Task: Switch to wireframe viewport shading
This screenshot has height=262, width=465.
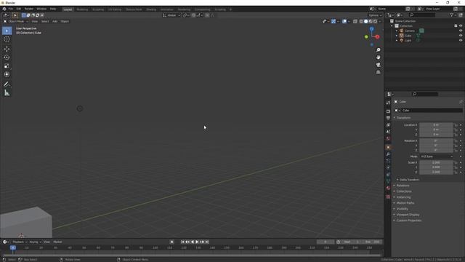Action: click(361, 21)
